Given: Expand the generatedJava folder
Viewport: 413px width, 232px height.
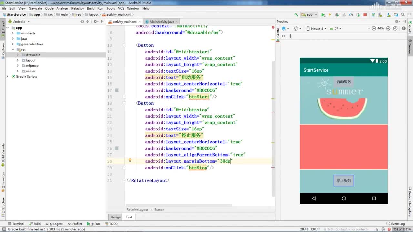Looking at the screenshot, I should [x=13, y=44].
